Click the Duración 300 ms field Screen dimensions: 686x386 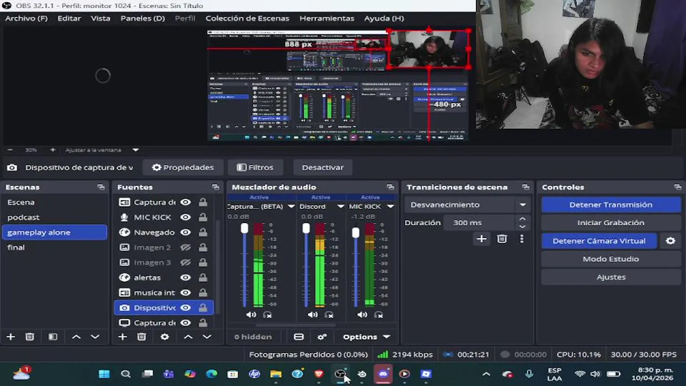(480, 222)
